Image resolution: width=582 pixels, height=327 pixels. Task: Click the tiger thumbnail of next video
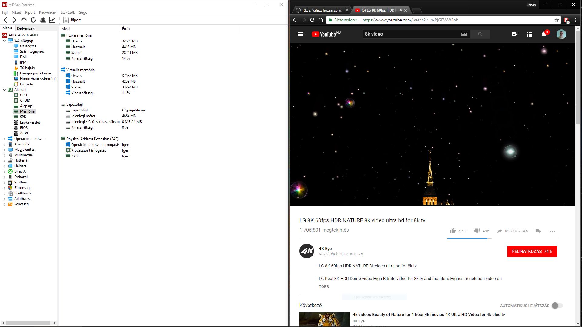pos(325,319)
